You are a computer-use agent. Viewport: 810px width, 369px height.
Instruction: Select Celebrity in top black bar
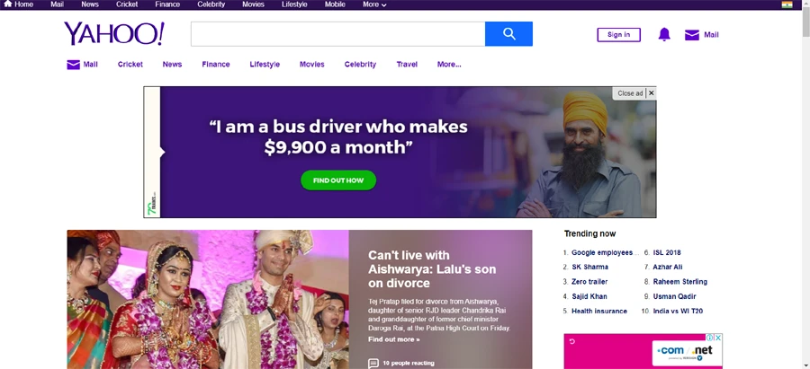pos(211,4)
